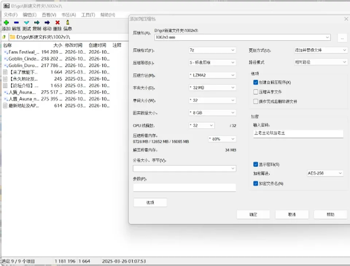
Task: Expand the 固实数据大小 8 GB dropdown
Action: tap(212, 113)
